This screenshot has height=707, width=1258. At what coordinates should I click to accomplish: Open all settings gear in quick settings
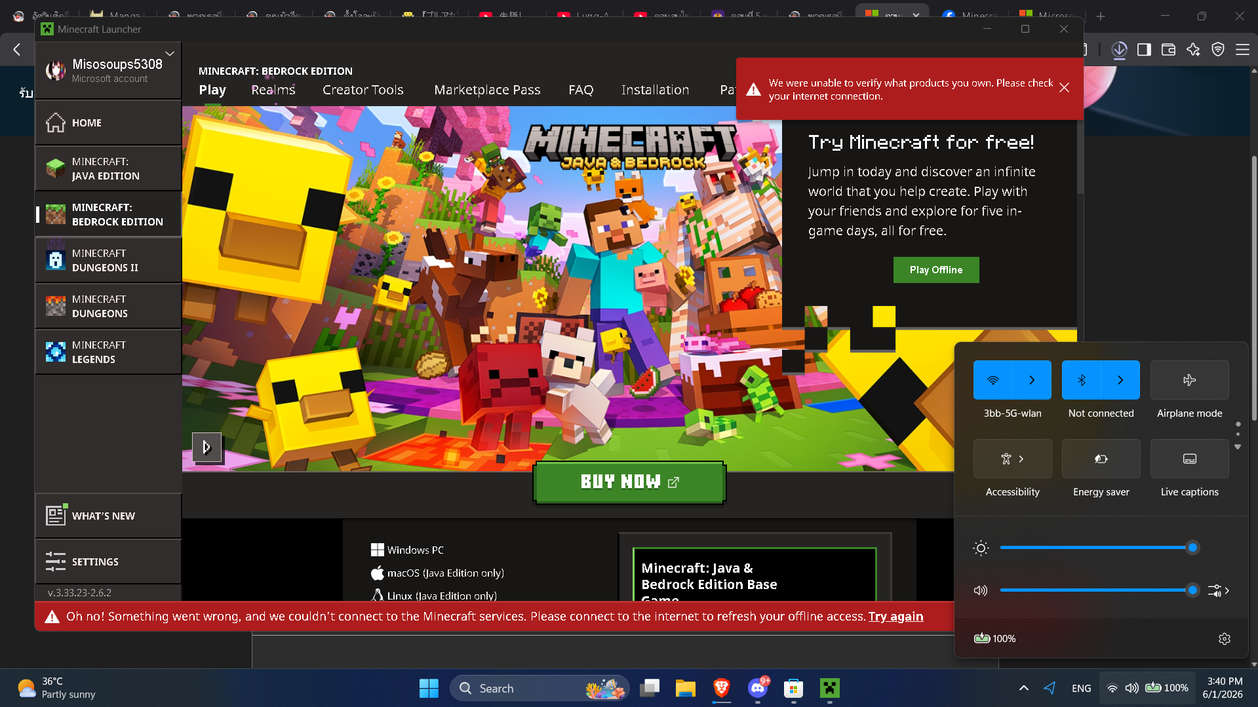[1225, 639]
